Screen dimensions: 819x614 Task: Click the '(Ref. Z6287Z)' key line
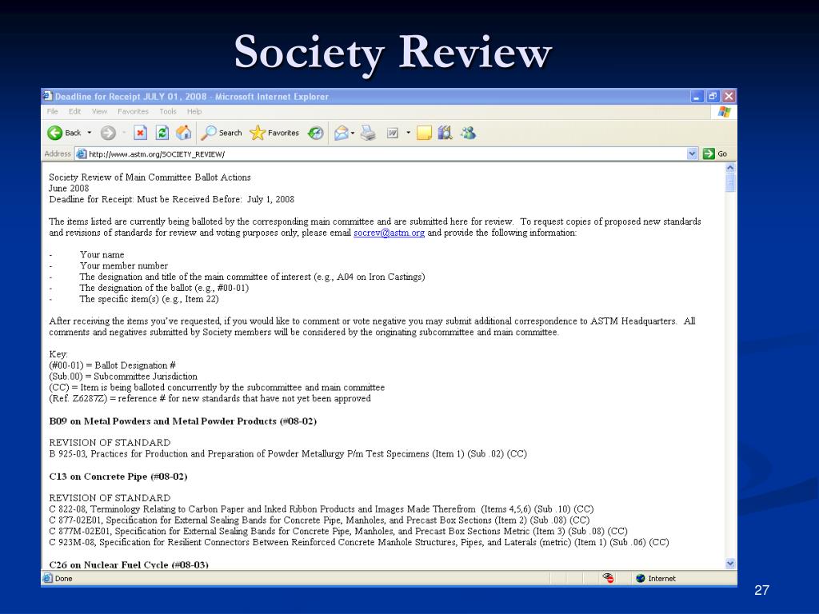point(210,398)
